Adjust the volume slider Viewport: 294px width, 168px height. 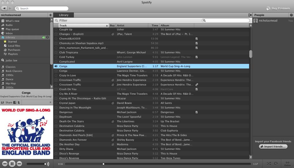(36, 164)
